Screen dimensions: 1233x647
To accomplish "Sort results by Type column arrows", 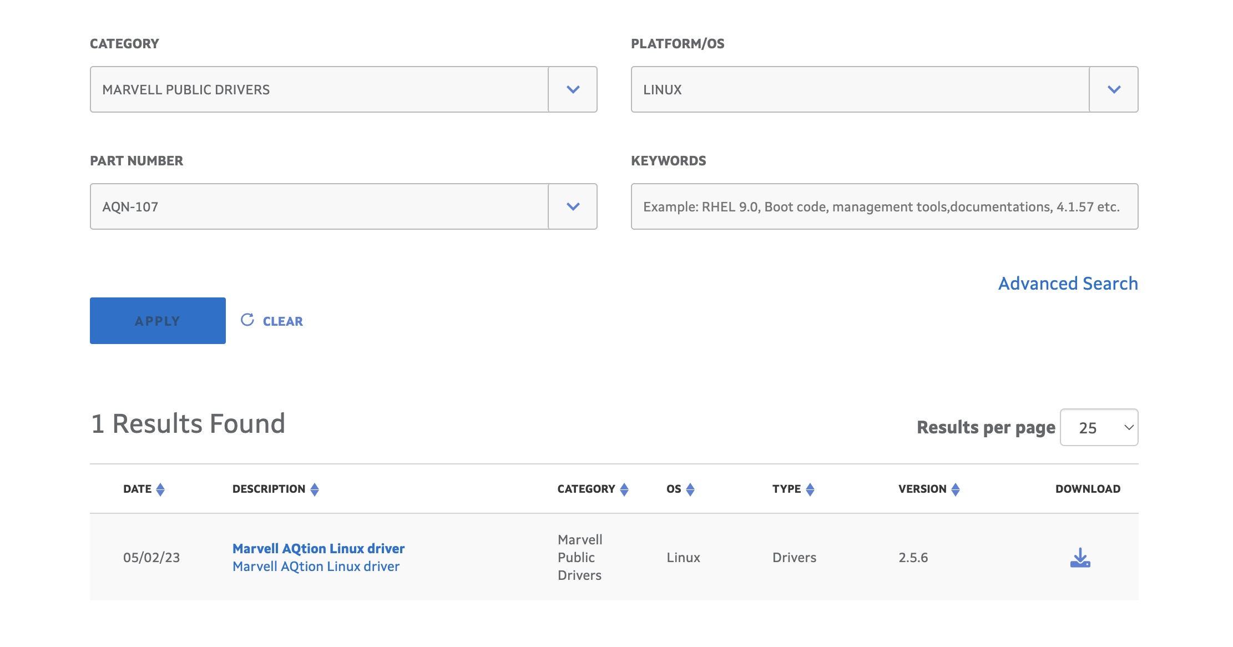I will 810,489.
